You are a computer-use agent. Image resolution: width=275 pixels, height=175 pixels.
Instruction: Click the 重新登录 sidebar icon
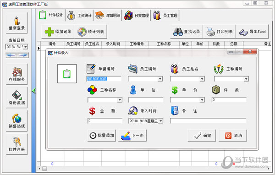pyautogui.click(x=17, y=23)
